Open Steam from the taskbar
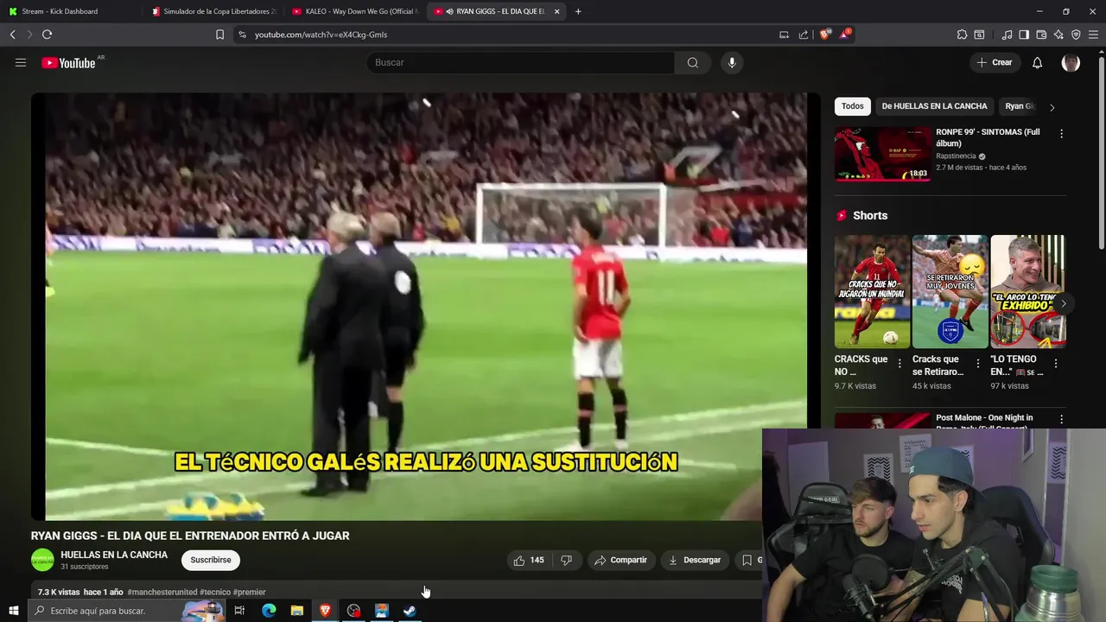 (x=410, y=611)
